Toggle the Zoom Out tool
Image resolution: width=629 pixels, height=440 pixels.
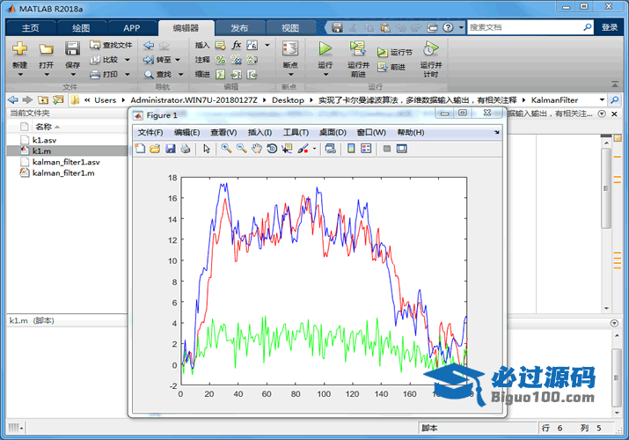coord(241,149)
